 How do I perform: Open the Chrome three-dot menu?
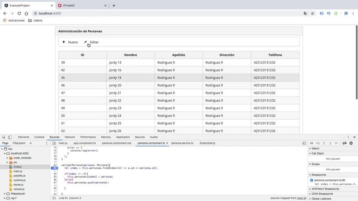pos(353,13)
